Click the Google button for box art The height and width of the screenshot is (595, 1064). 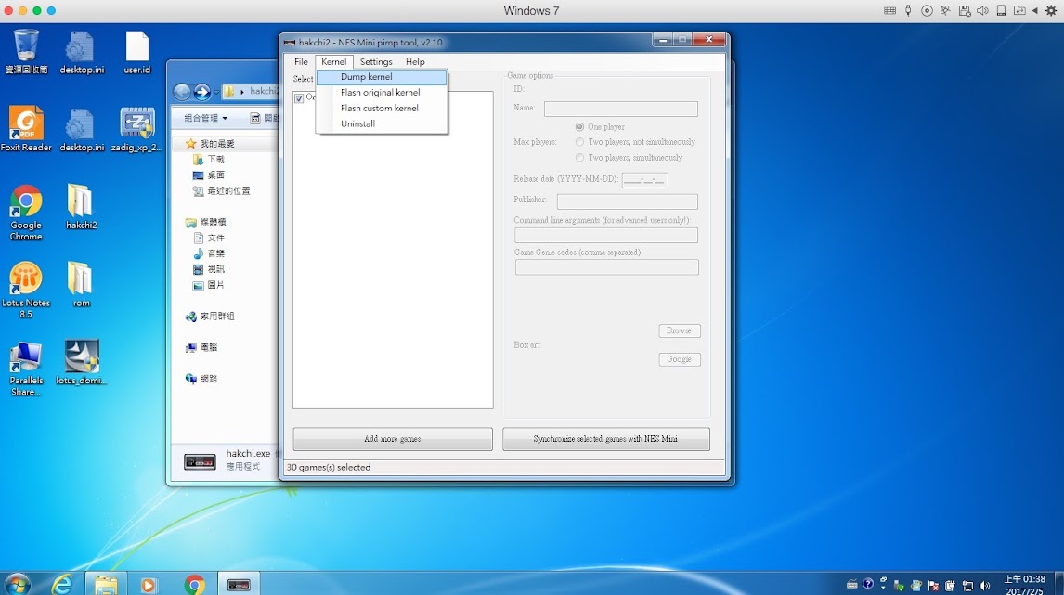pos(680,359)
